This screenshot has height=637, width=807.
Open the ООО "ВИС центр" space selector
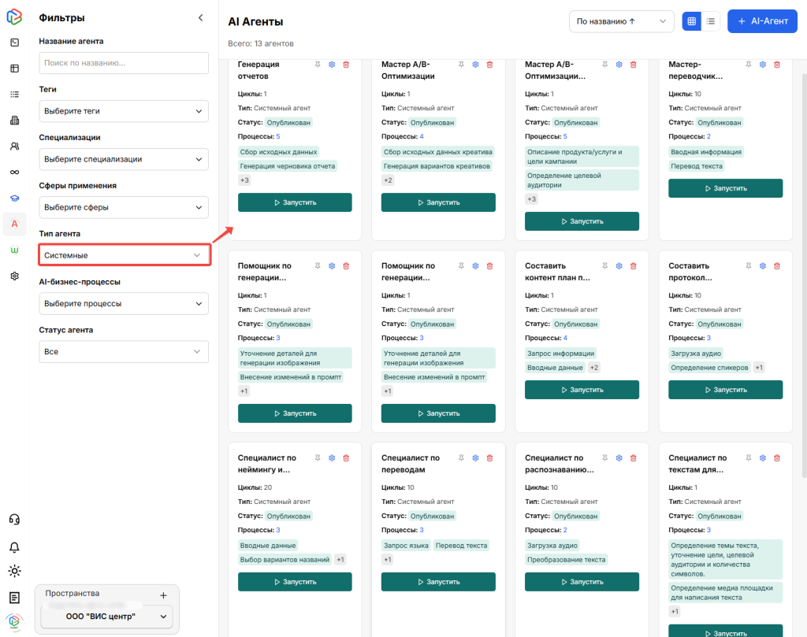(106, 617)
